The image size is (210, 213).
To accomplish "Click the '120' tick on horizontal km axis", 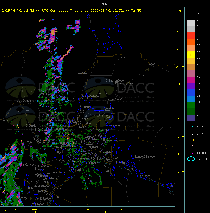I will pyautogui.click(x=157, y=210).
